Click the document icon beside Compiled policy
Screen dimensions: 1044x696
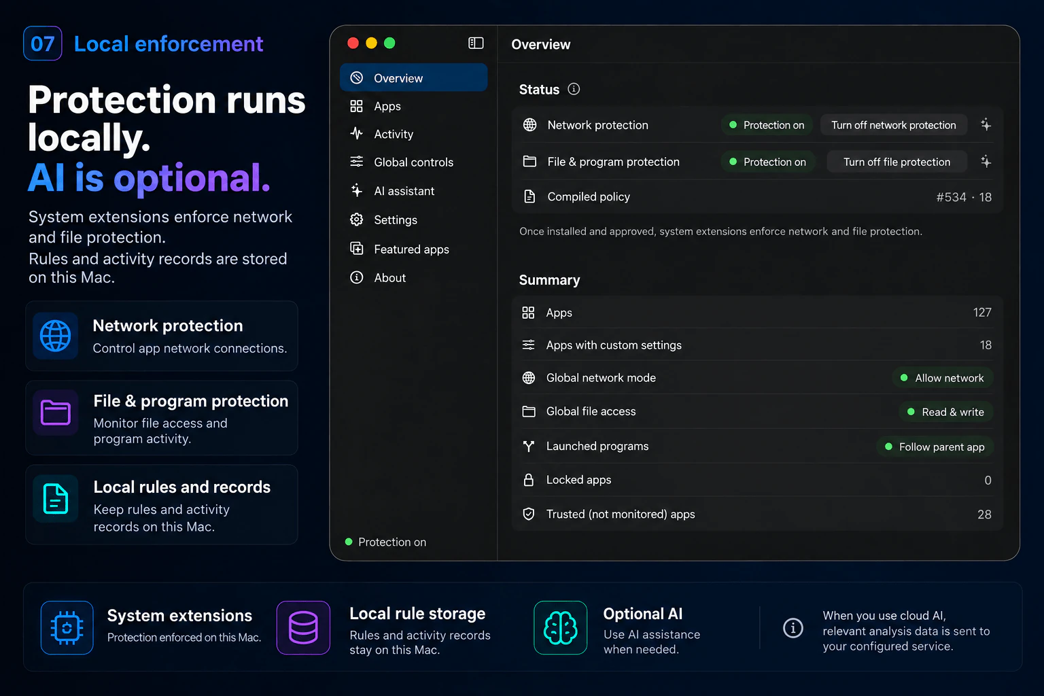(x=529, y=196)
